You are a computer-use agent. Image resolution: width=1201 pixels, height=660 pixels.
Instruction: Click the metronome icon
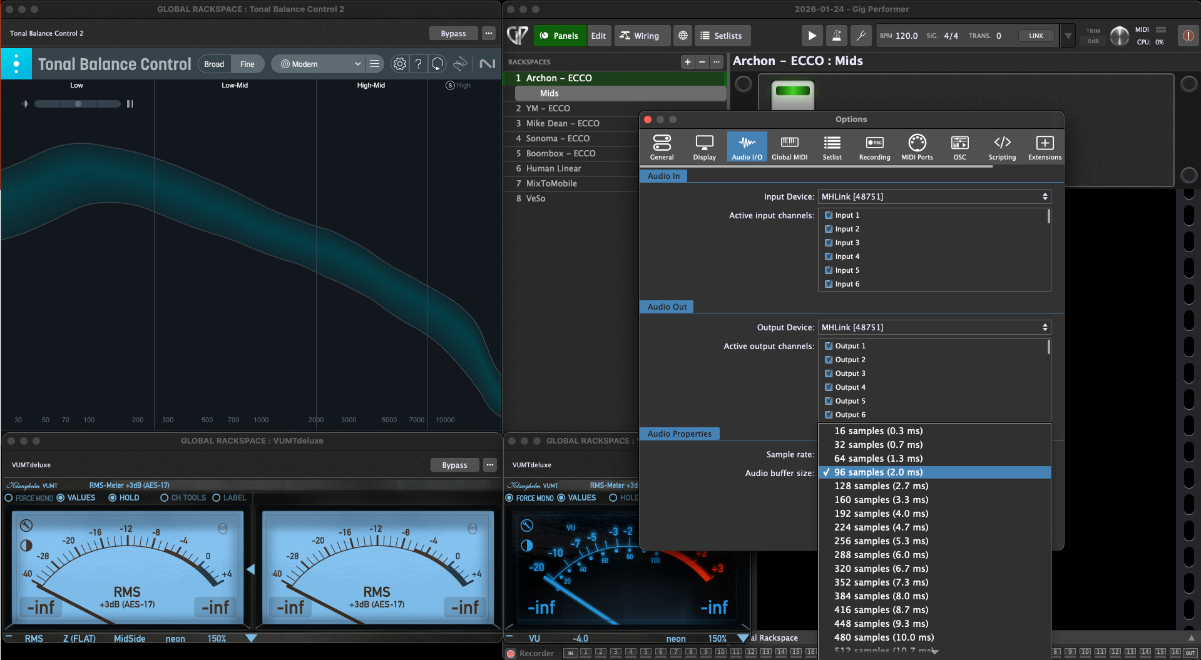836,36
